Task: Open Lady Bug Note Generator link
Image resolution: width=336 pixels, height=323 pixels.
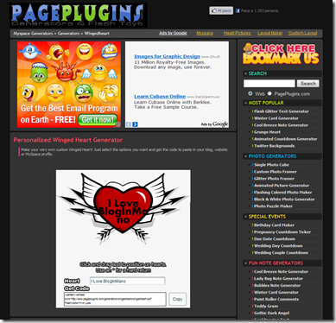Action: 278,278
